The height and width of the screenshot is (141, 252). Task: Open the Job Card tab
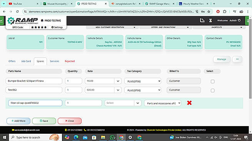[26, 61]
